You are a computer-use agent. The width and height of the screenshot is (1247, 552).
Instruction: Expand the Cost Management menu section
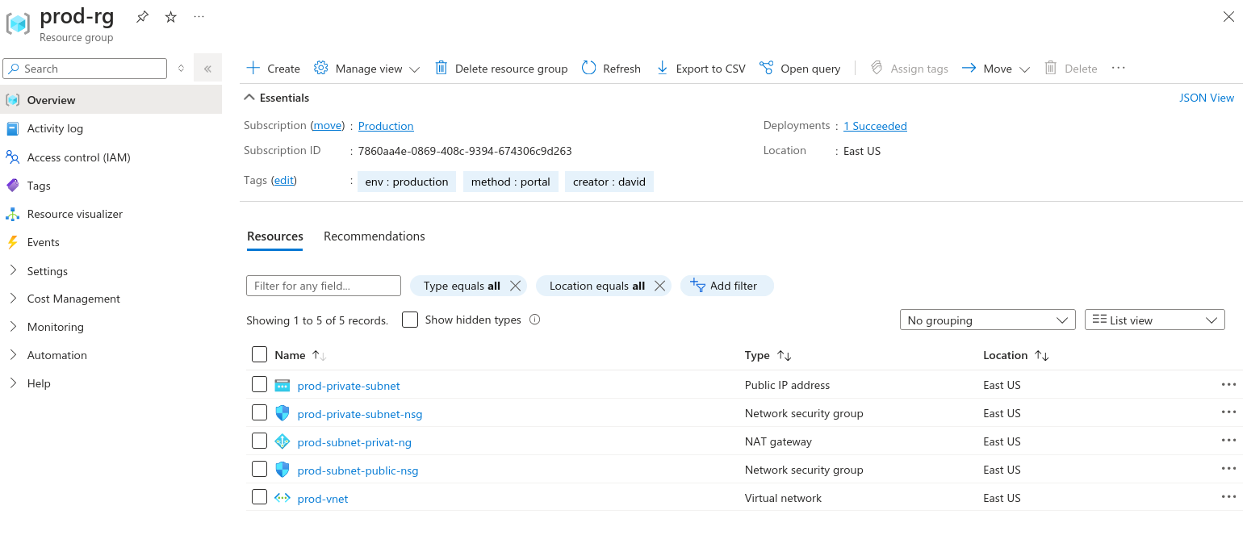73,299
